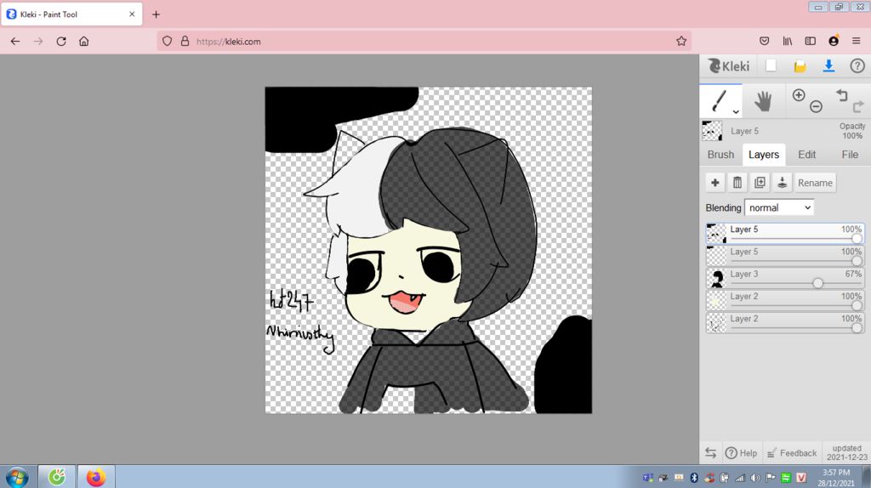Open Firefox from the taskbar

click(x=95, y=477)
